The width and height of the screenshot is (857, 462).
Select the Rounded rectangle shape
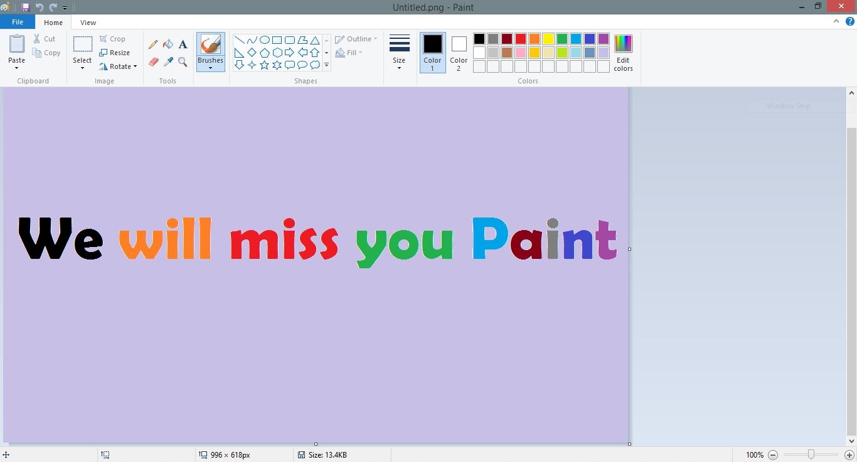pos(290,40)
